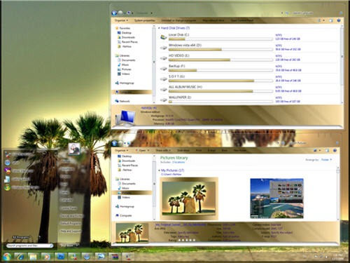Toggle preview pane icon in Pictures window
The image size is (350, 263).
[x=327, y=150]
